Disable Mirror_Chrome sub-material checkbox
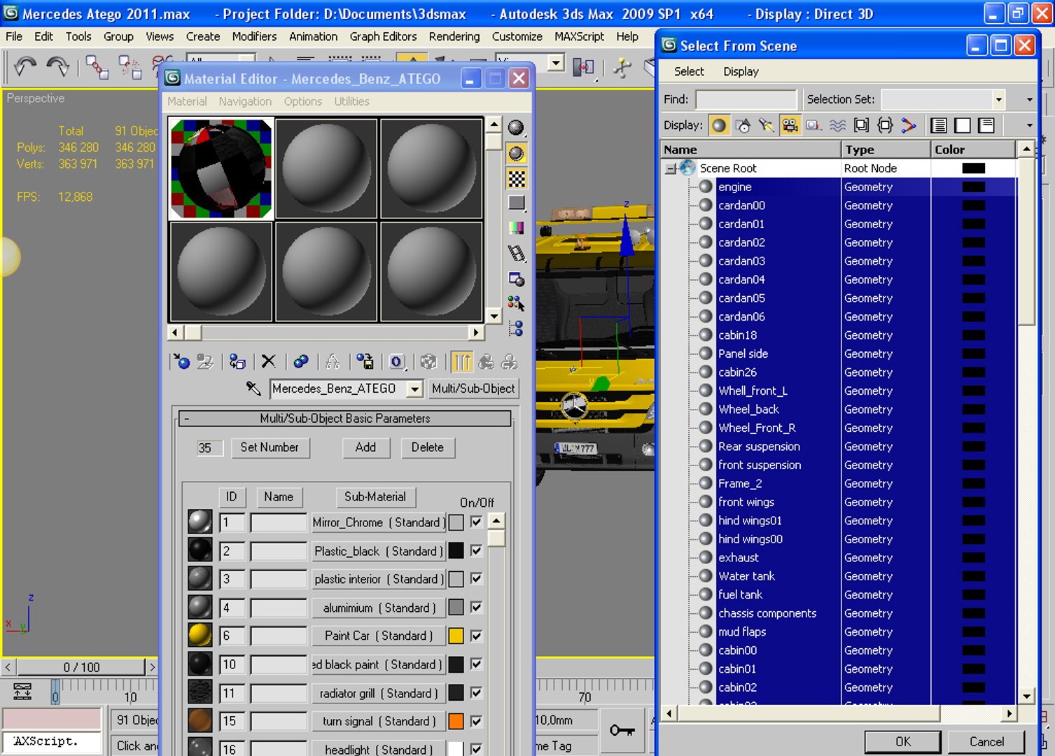1055x756 pixels. pyautogui.click(x=476, y=522)
